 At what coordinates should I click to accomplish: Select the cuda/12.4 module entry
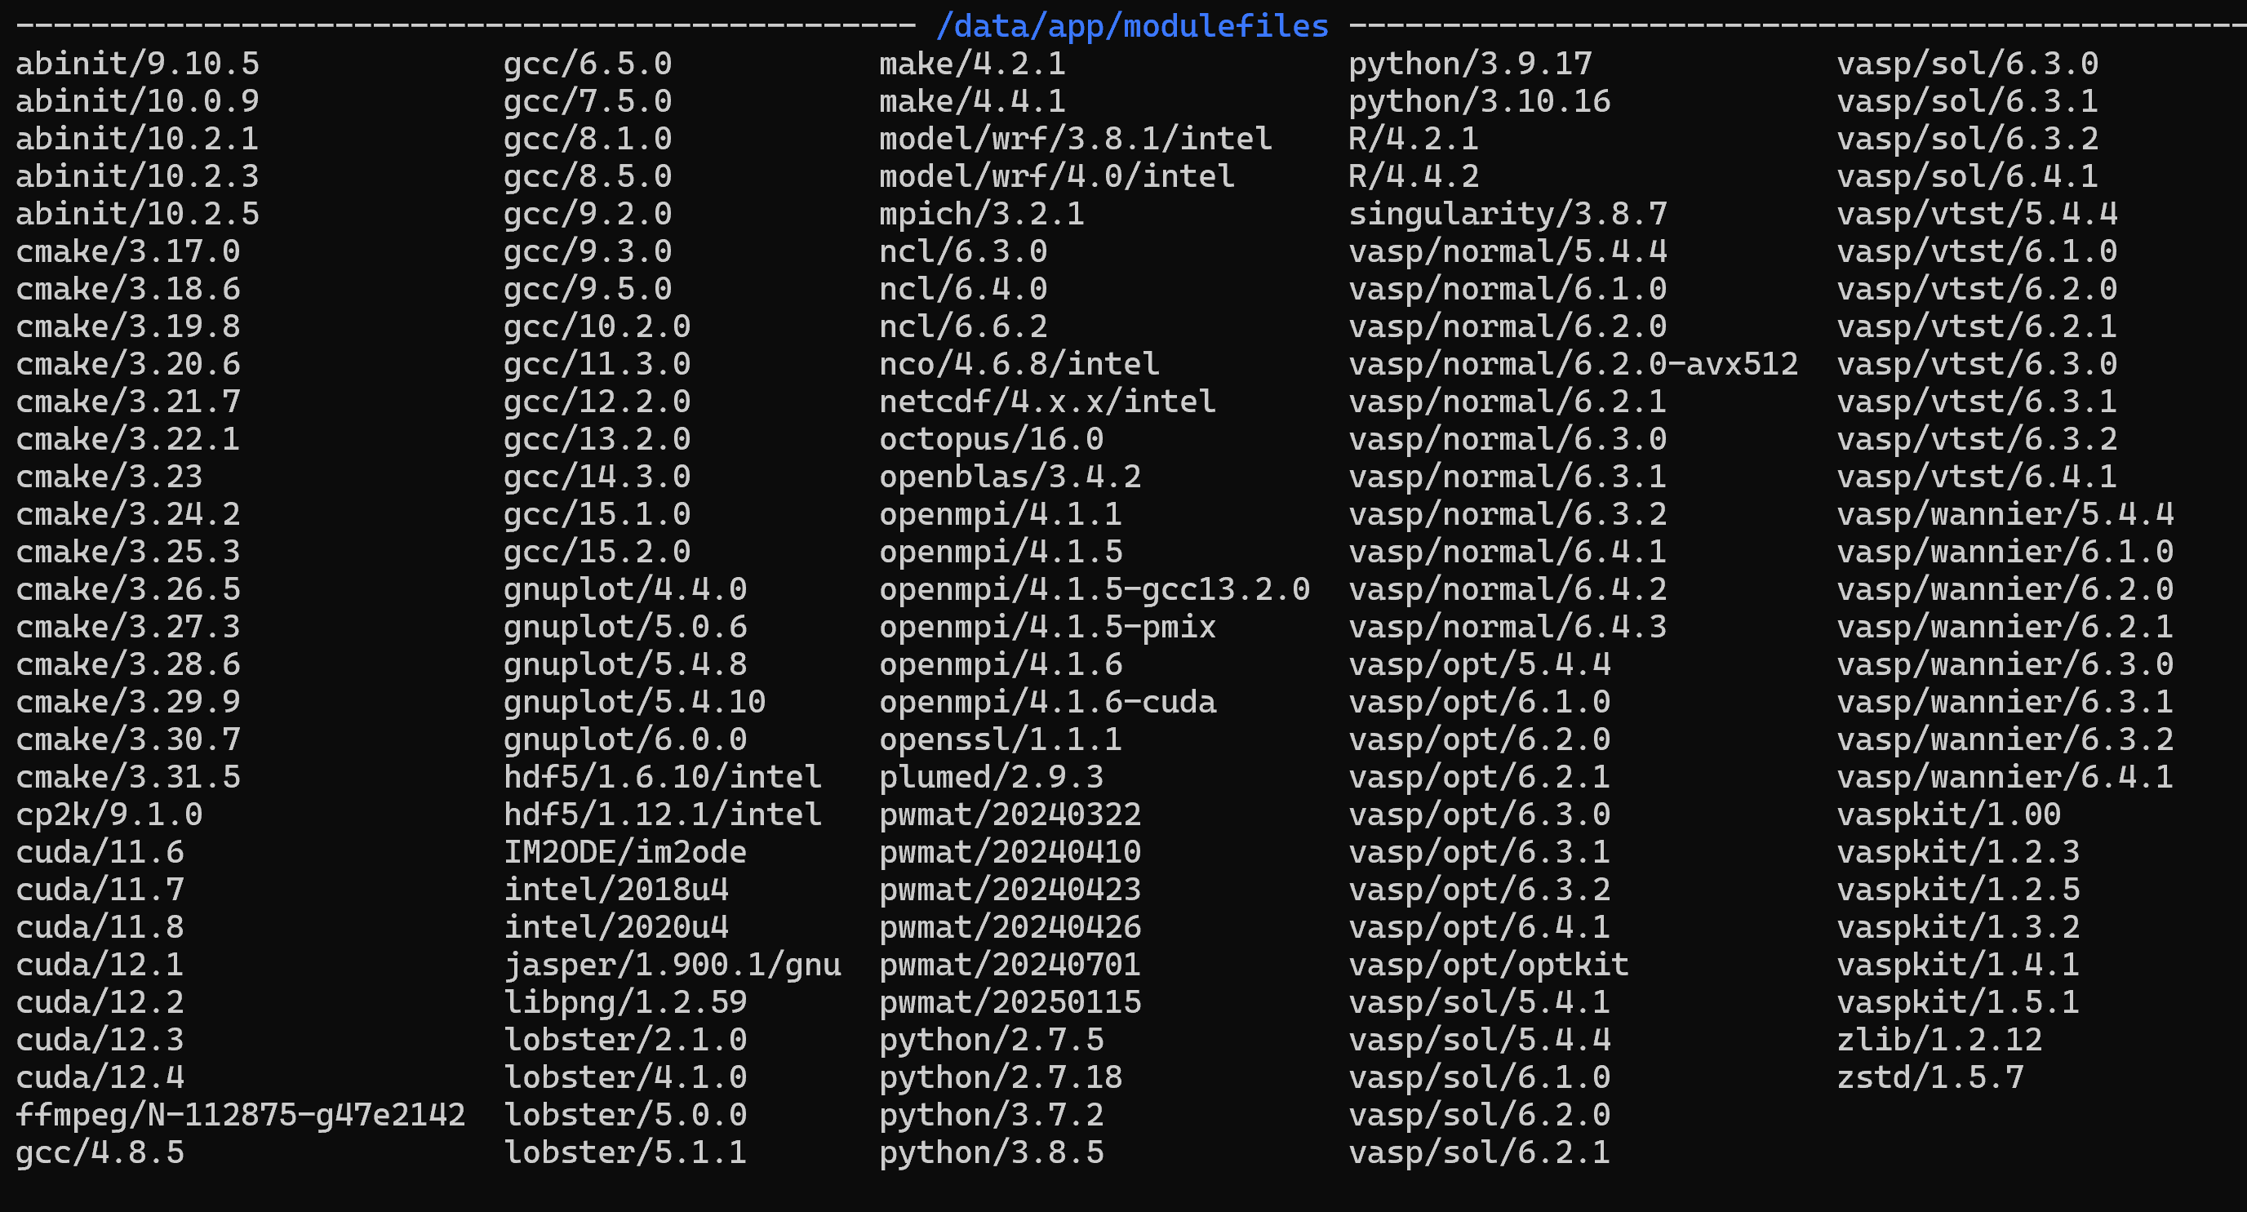pyautogui.click(x=100, y=1077)
